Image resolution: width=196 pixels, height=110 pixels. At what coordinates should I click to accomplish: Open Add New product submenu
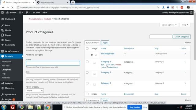6,66
